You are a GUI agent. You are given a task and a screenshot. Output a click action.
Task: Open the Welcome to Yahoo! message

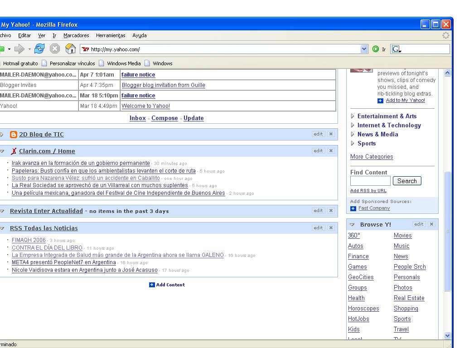point(145,106)
